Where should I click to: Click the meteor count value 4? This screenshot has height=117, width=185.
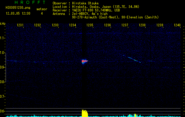coord(42,13)
